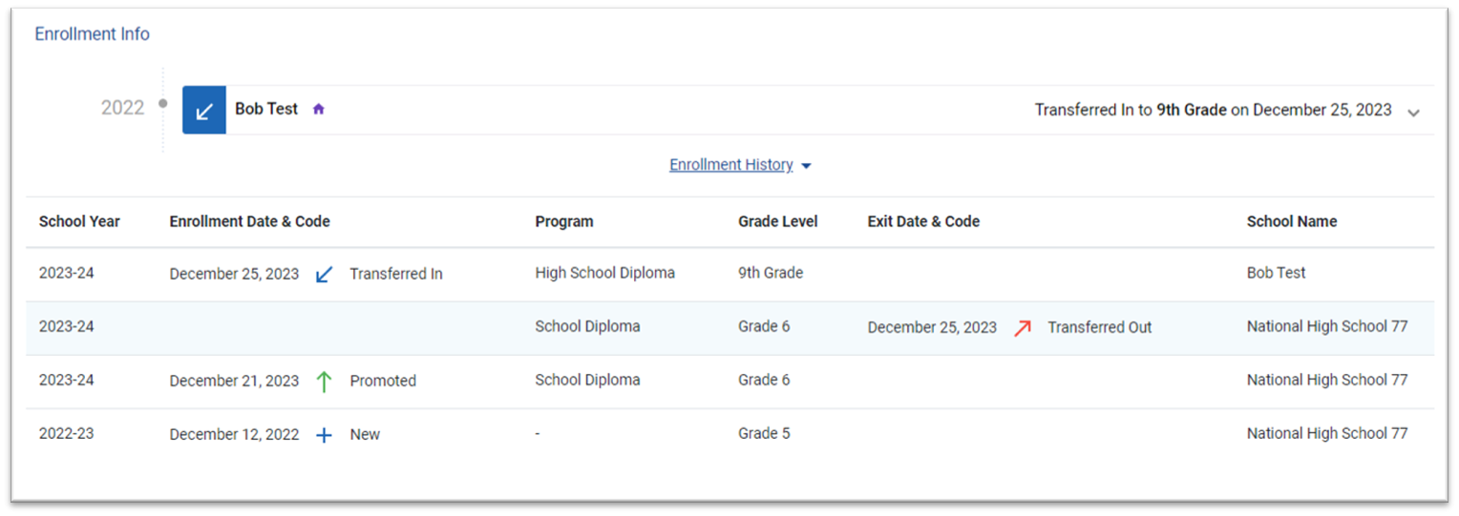Click the blue Transferred In arrow icon in table

(325, 275)
